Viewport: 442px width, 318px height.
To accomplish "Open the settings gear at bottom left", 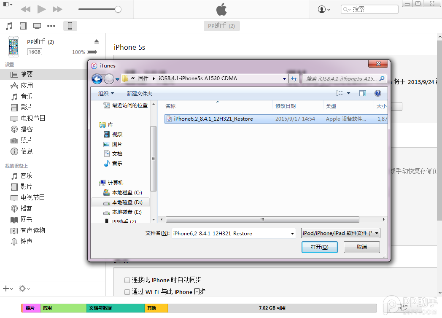I will click(x=21, y=288).
